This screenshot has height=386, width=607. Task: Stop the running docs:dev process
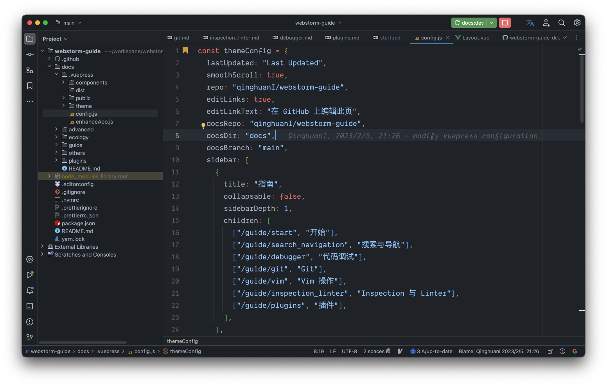505,22
